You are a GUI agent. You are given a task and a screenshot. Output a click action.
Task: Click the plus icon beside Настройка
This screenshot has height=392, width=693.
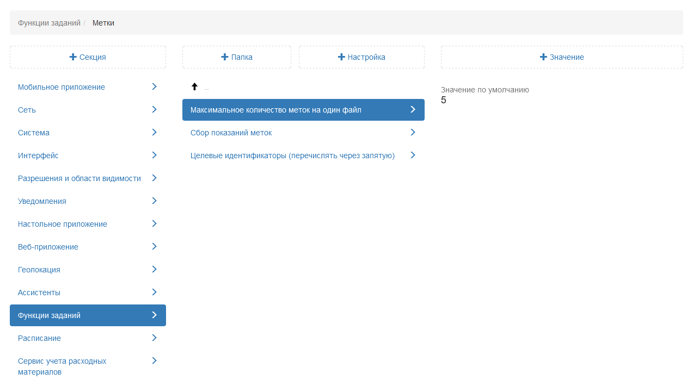(341, 57)
